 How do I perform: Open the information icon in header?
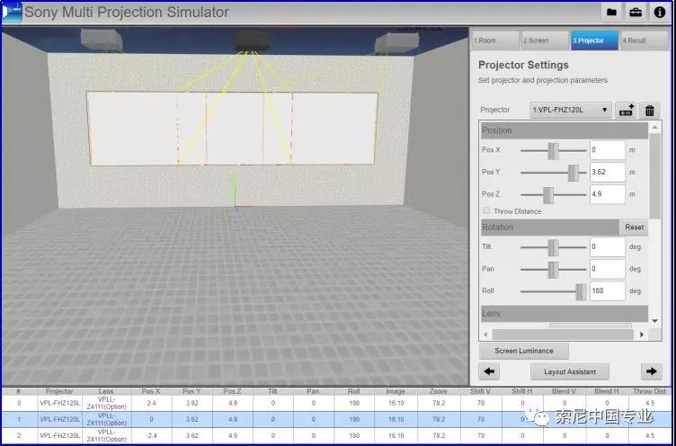pos(660,12)
